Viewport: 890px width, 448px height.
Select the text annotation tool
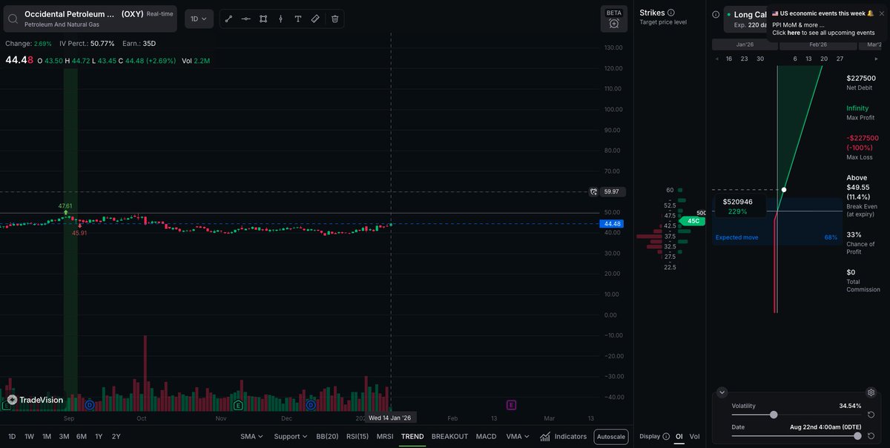click(x=297, y=19)
